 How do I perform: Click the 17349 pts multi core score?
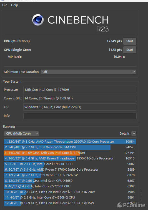pyautogui.click(x=114, y=41)
